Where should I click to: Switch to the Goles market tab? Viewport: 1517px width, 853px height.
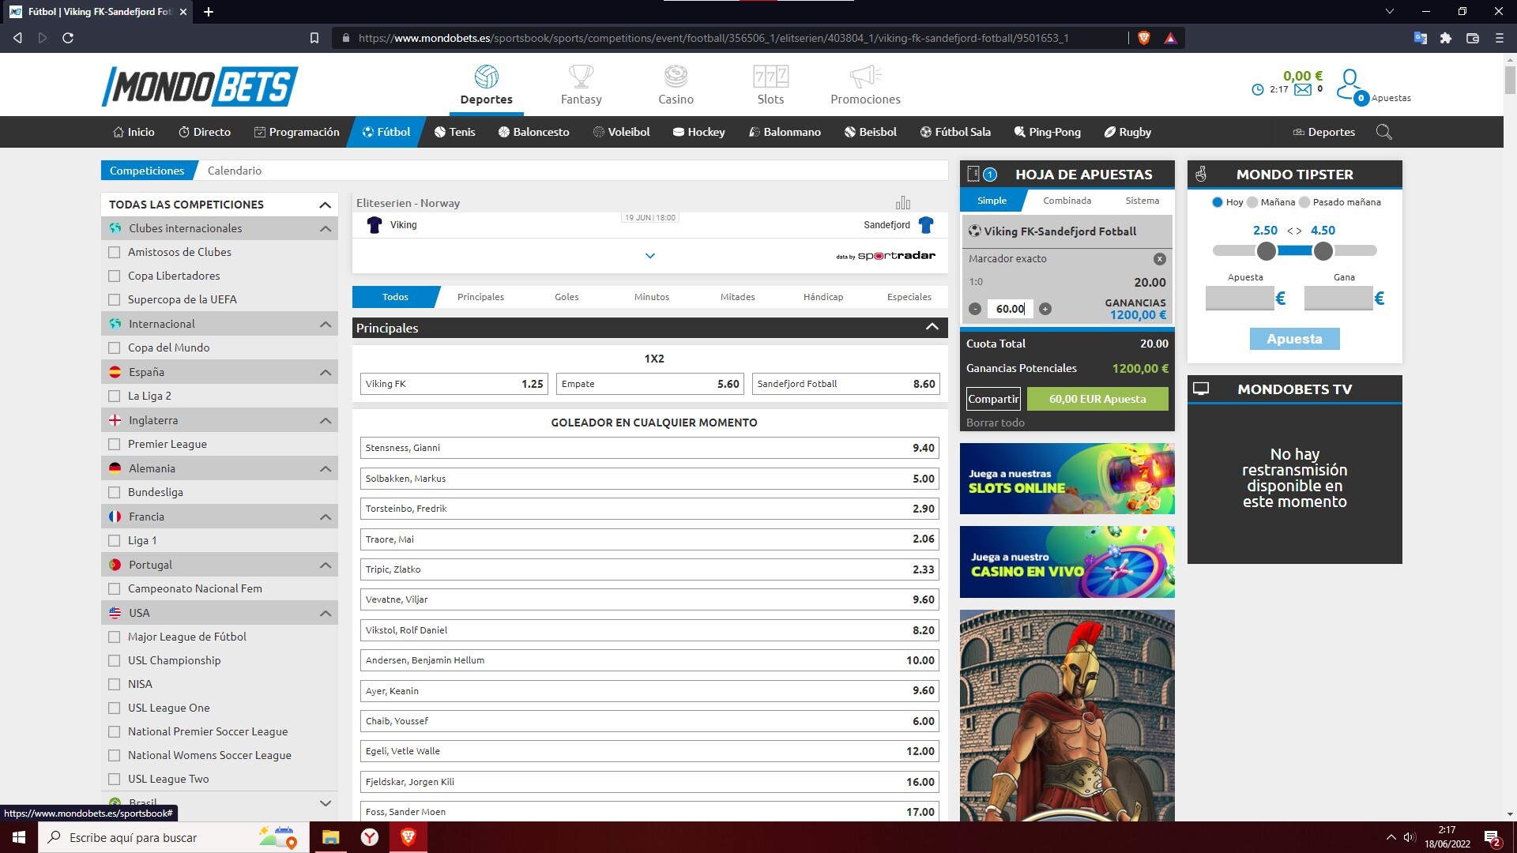567,297
